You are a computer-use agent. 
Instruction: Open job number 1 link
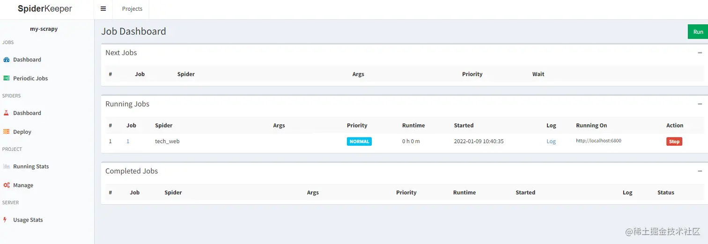tap(128, 141)
